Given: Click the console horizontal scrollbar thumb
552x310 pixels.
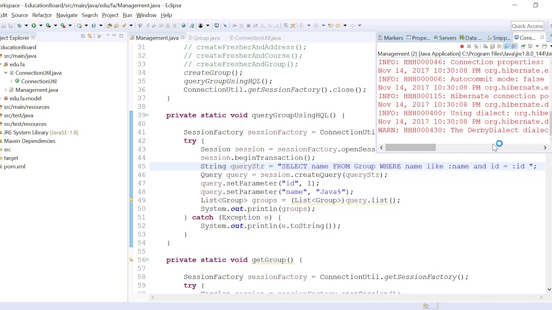Looking at the screenshot, I should pos(410,148).
